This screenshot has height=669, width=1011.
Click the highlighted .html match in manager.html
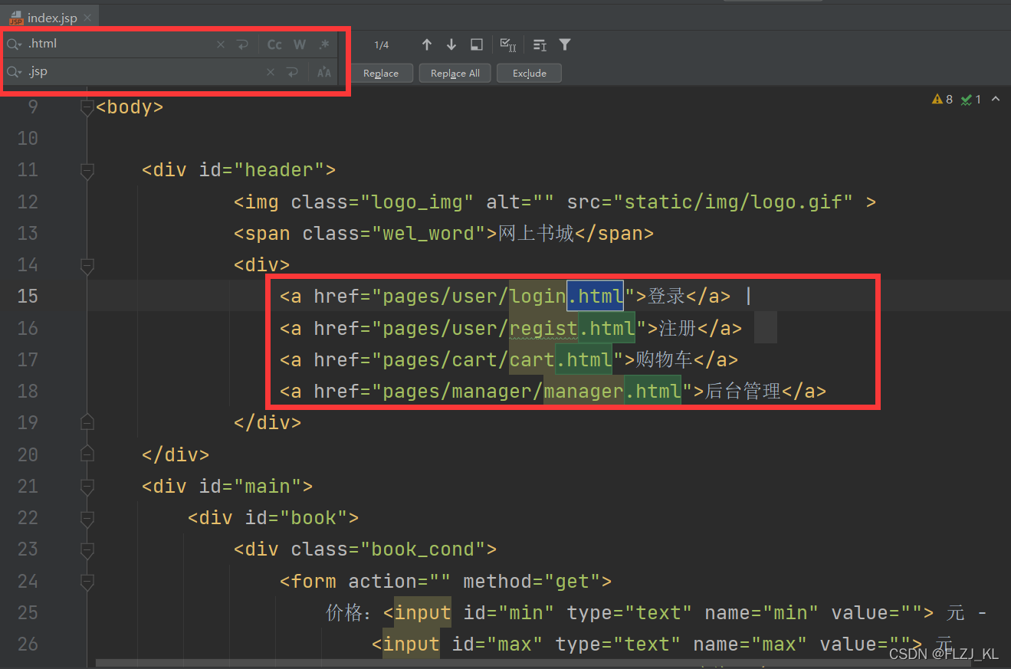pyautogui.click(x=652, y=392)
